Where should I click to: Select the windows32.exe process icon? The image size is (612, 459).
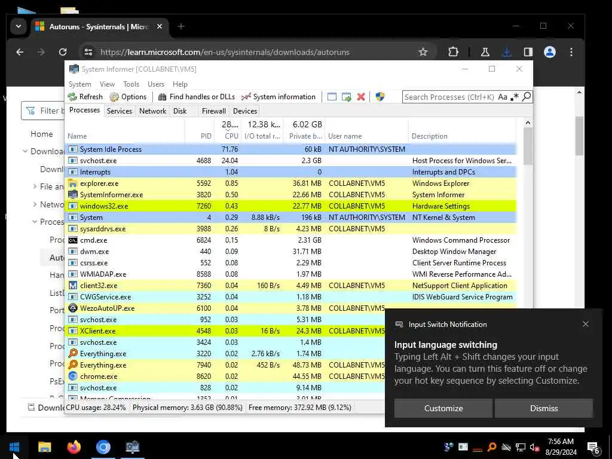tap(72, 206)
